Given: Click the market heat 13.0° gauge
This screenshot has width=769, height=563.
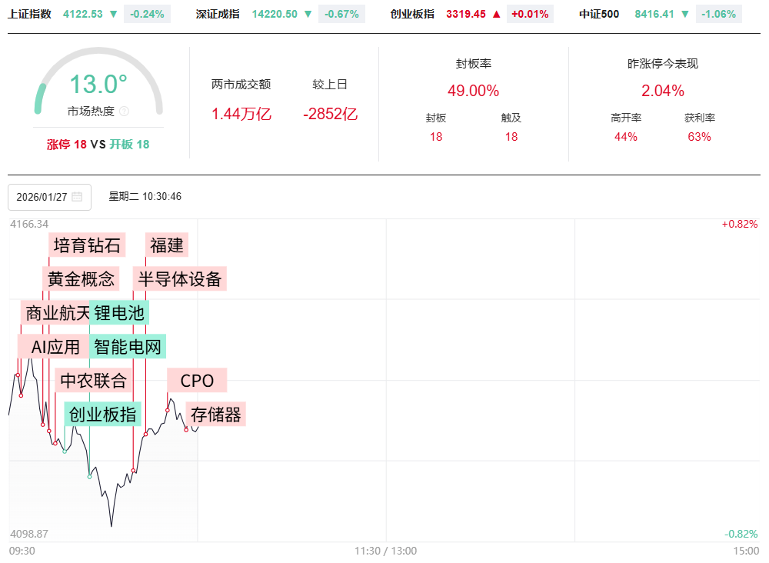Looking at the screenshot, I should click(98, 85).
